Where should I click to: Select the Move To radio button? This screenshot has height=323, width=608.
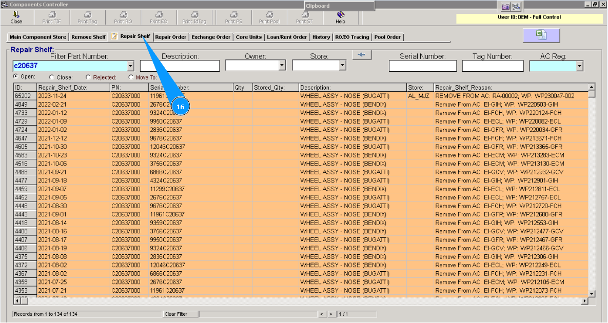point(131,77)
